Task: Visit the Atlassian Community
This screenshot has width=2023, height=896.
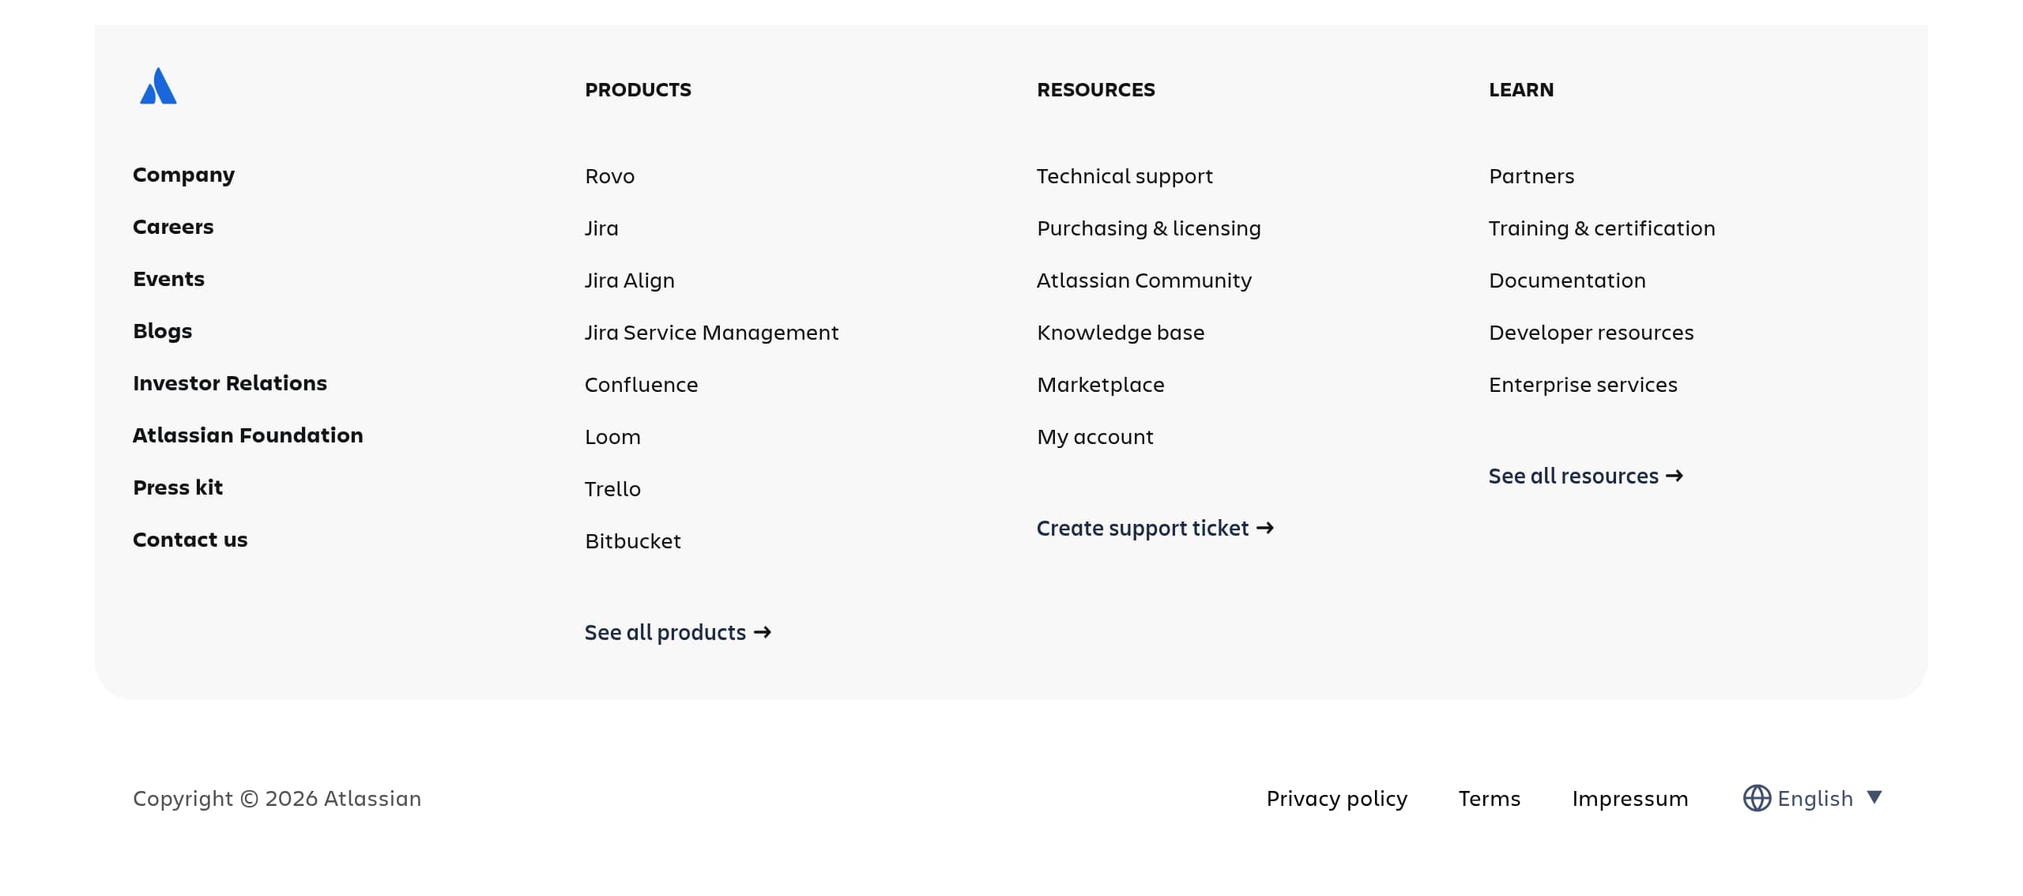Action: click(1143, 280)
